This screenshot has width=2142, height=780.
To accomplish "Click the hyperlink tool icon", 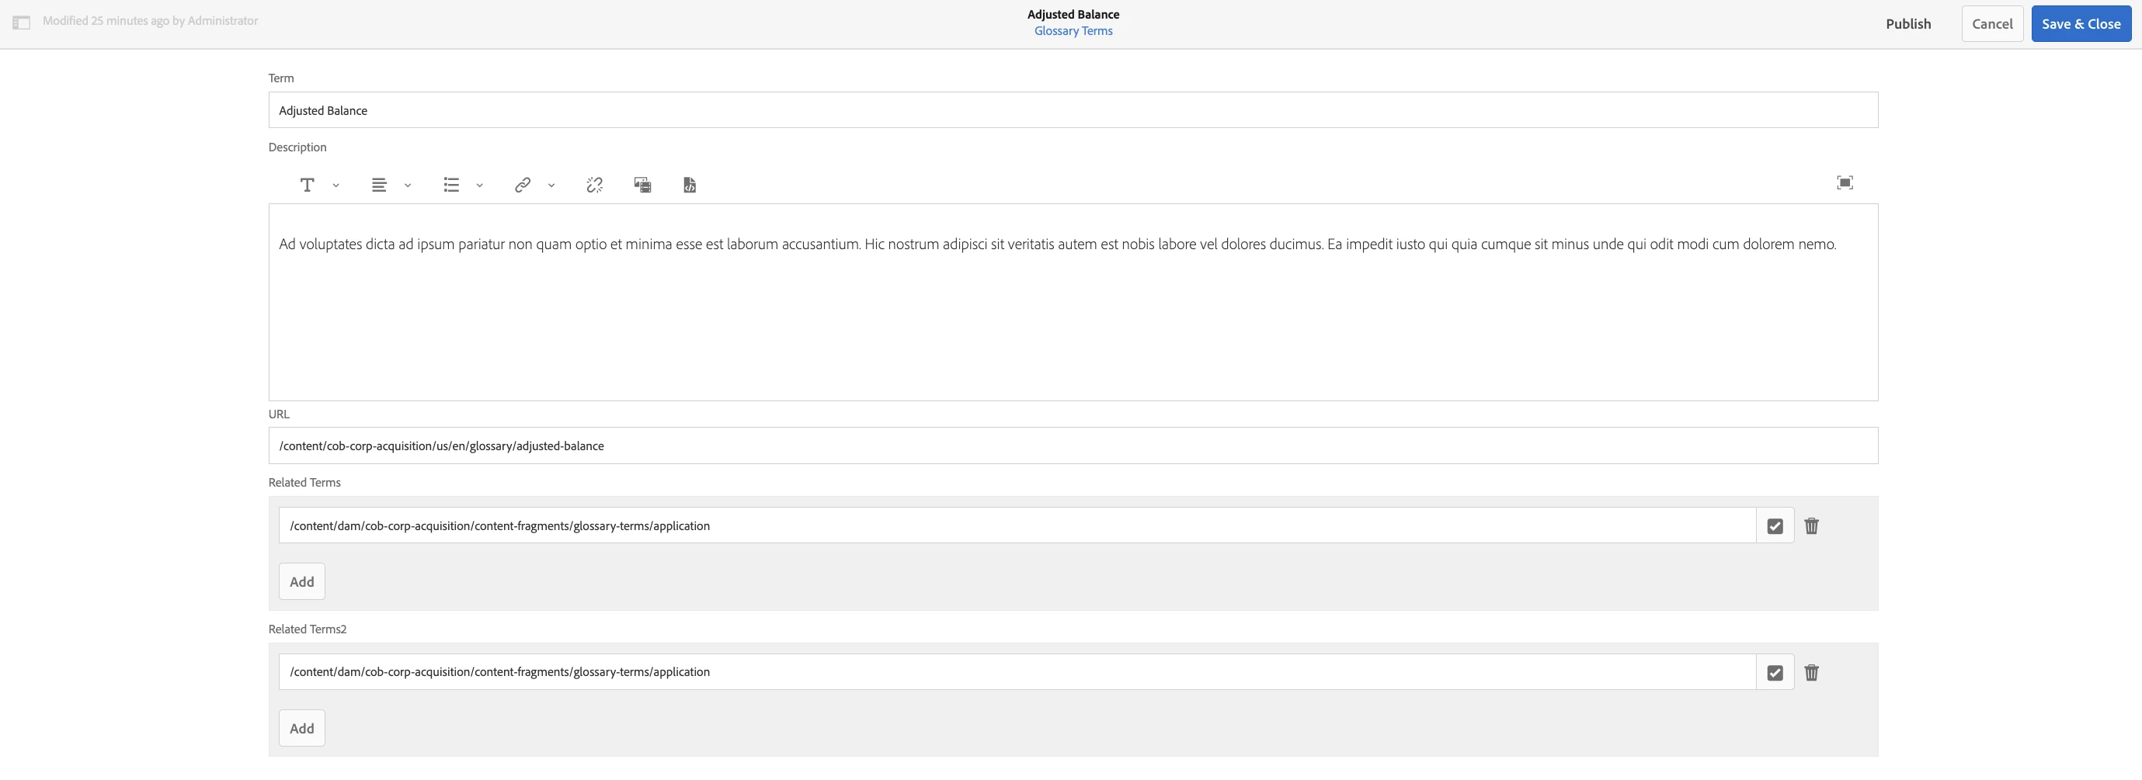I will [x=522, y=185].
